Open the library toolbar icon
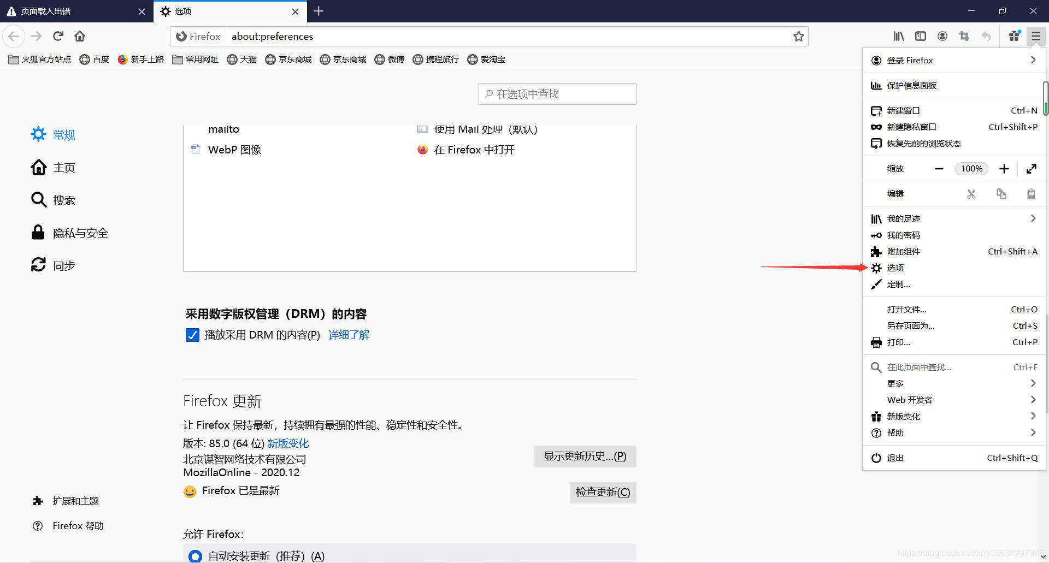 point(899,36)
